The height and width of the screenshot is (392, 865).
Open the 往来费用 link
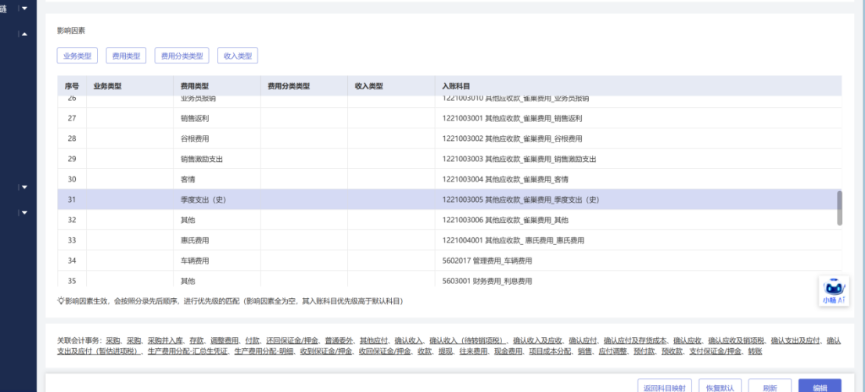473,351
